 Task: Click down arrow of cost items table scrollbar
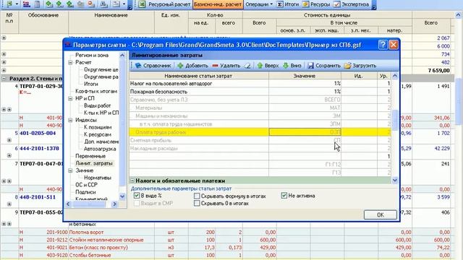(395, 180)
